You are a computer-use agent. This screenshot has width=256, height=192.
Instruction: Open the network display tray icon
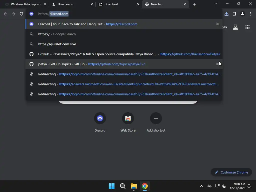point(217,186)
